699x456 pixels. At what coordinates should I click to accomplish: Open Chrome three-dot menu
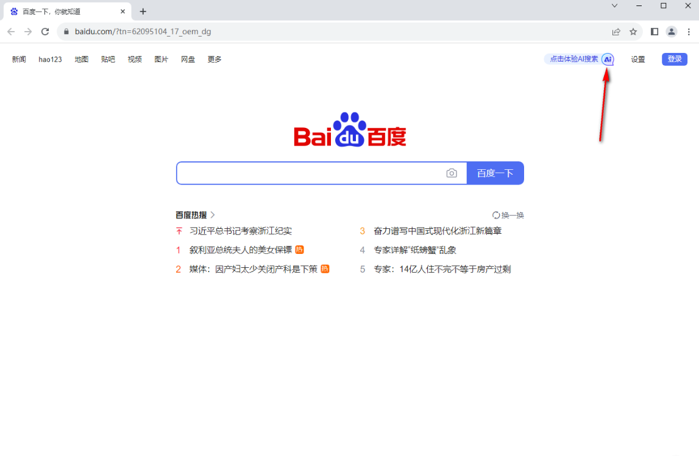[x=689, y=32]
